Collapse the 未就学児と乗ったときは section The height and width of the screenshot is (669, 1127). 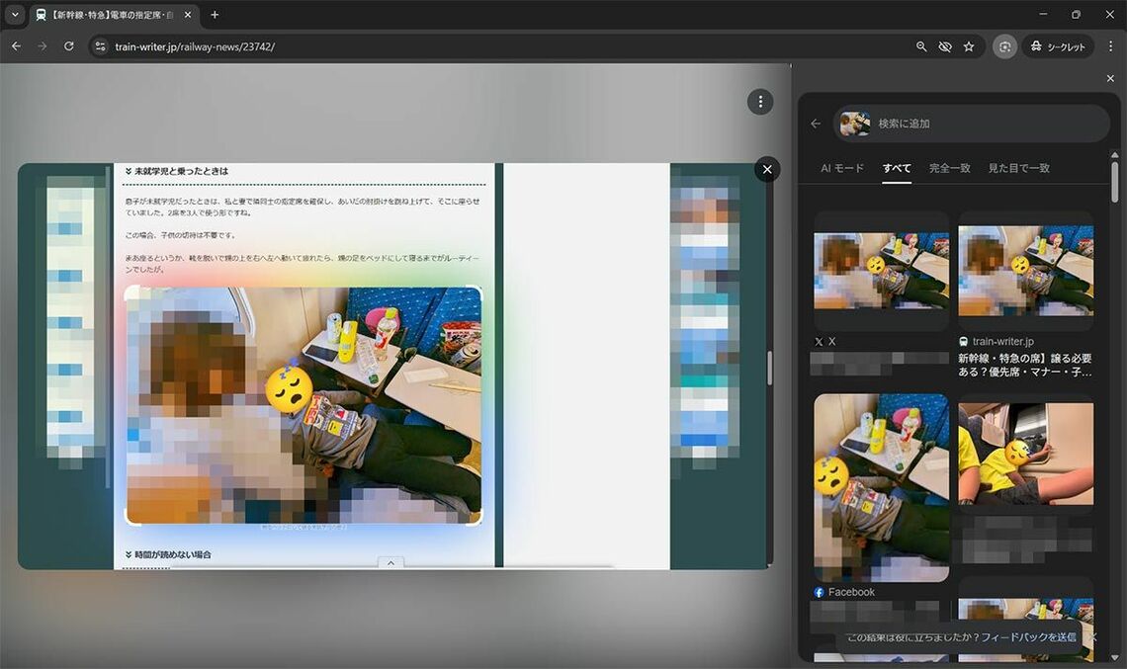tap(178, 170)
